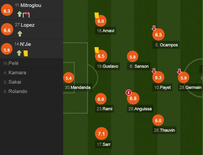This screenshot has height=155, width=203.
Task: Open the 8. Sanson player label
Action: pyautogui.click(x=139, y=66)
